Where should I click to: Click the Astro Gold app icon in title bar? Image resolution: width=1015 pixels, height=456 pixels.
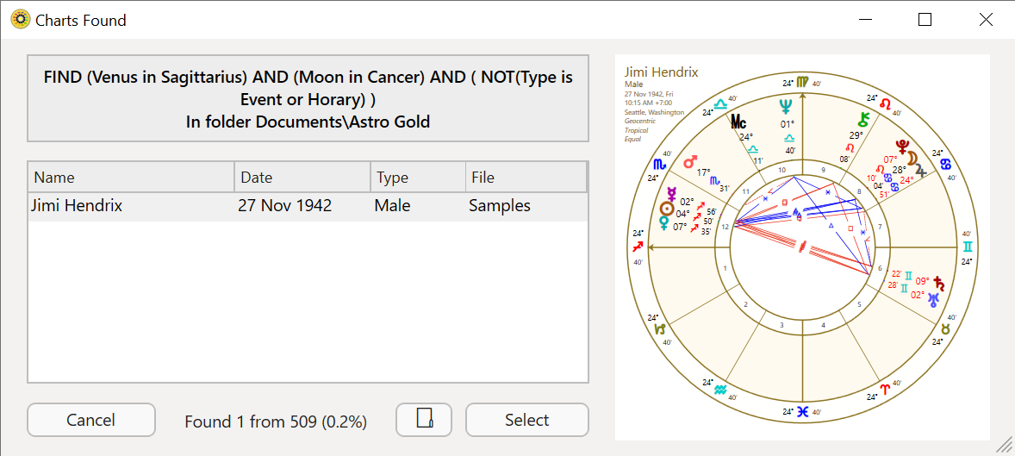21,20
